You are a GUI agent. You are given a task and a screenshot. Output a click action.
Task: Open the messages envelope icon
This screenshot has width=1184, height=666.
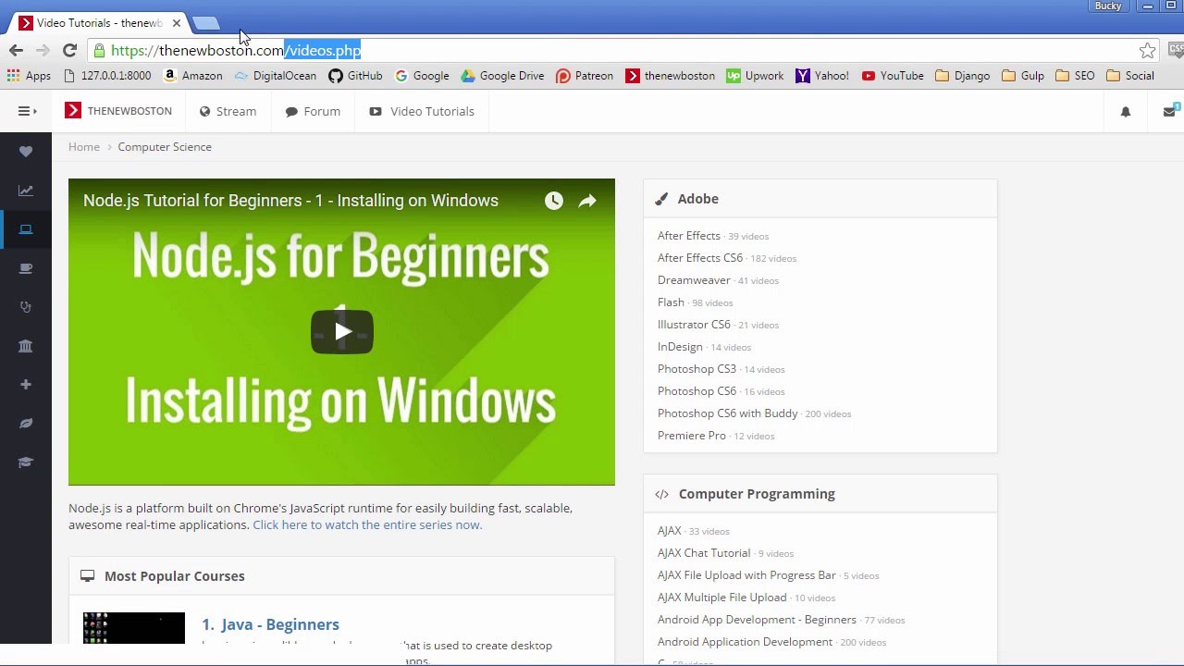pyautogui.click(x=1169, y=112)
